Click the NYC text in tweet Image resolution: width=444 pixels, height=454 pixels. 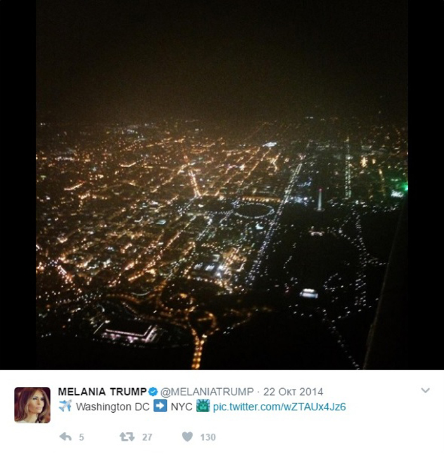click(x=181, y=407)
